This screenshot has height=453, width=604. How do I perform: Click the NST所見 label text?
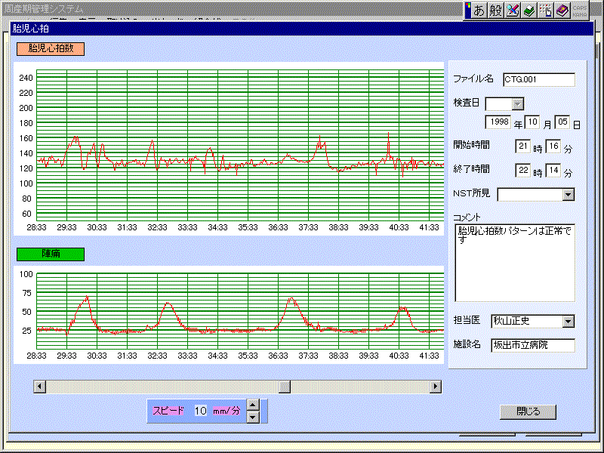472,193
